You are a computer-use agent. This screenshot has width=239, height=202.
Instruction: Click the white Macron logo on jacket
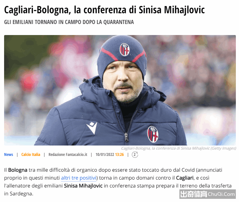[x=92, y=128]
